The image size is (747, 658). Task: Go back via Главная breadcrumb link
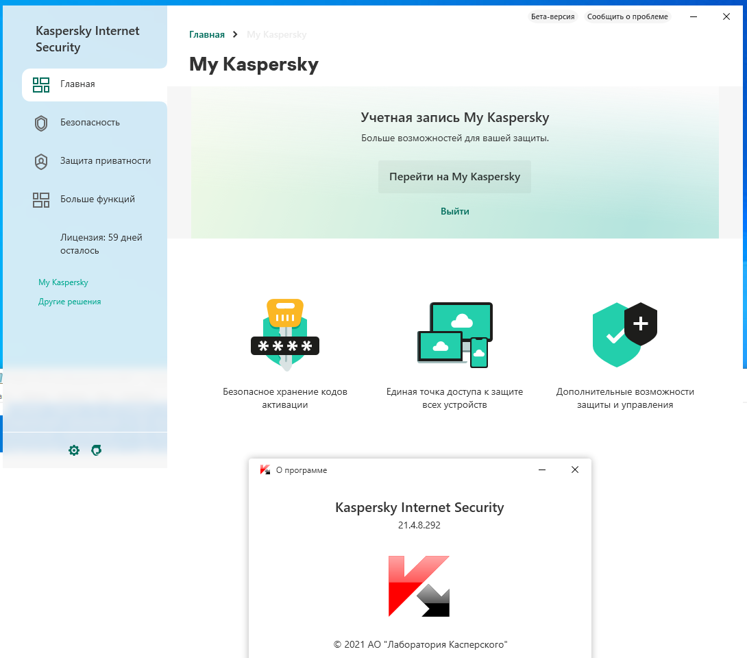tap(207, 34)
